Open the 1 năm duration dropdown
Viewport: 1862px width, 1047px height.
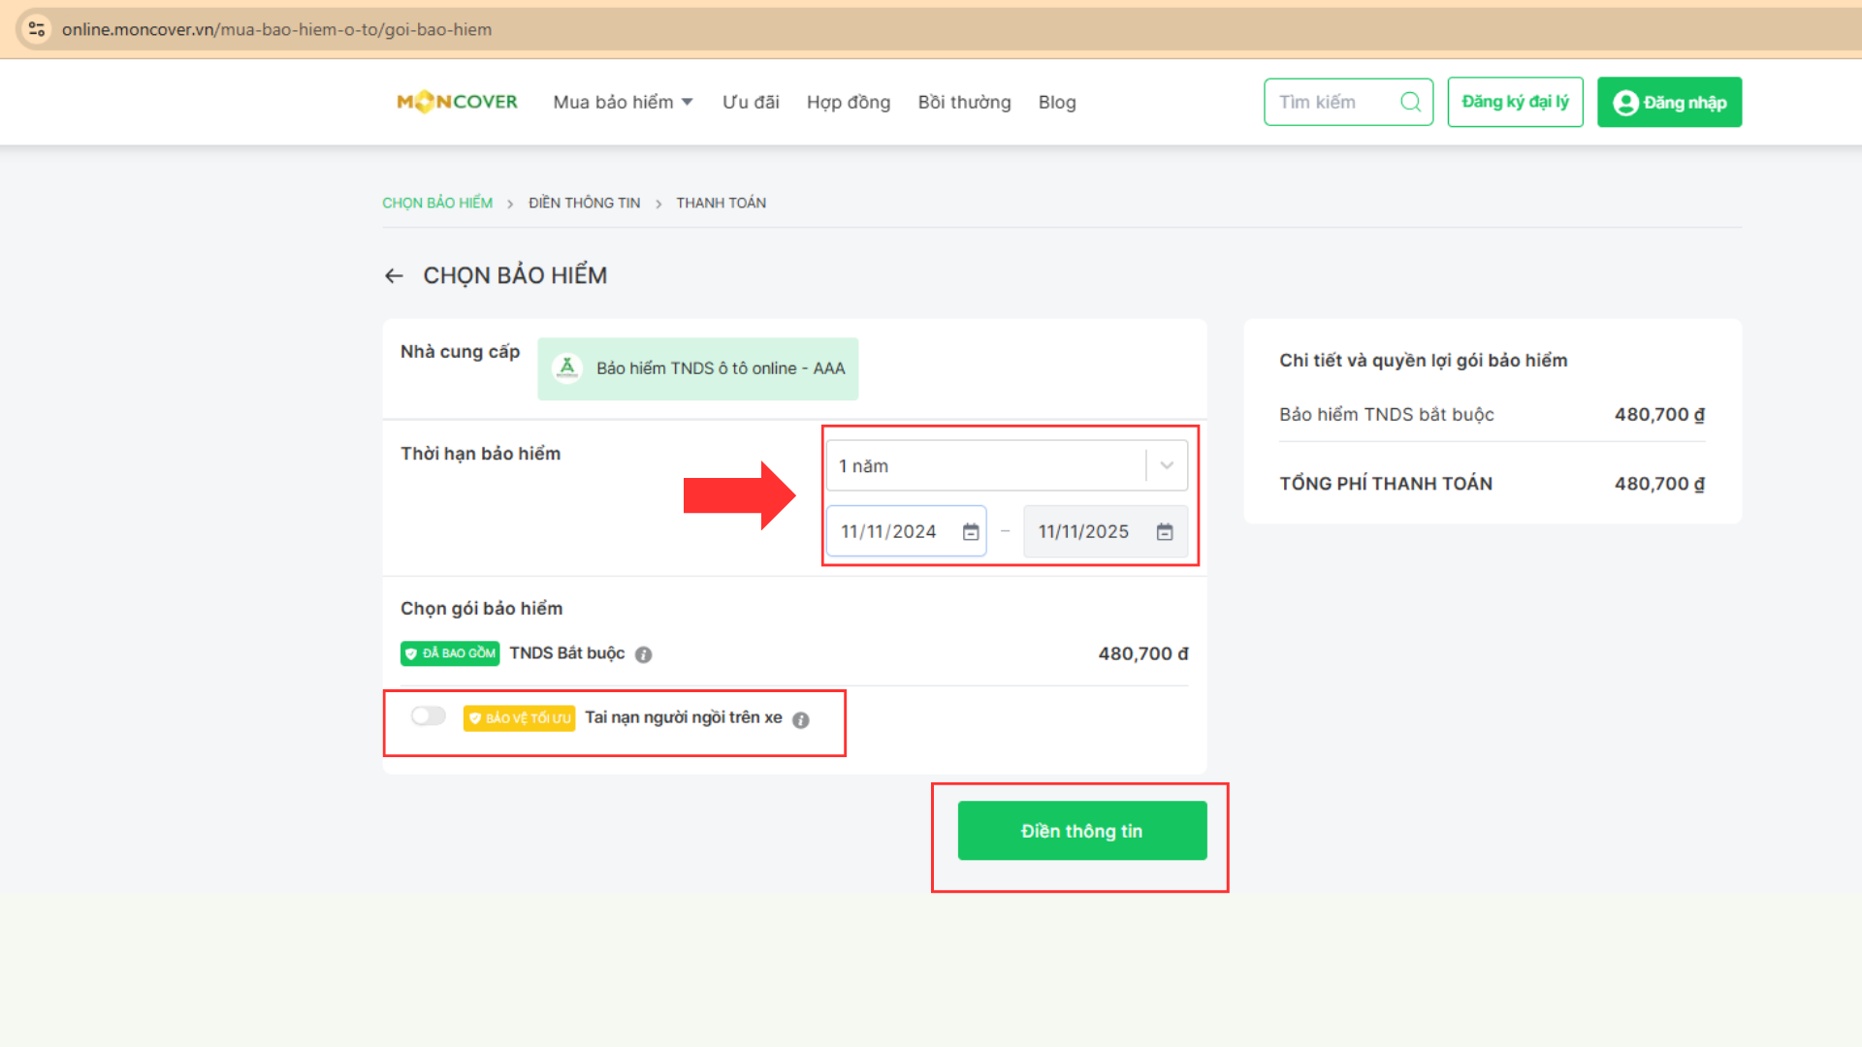[x=1007, y=466]
